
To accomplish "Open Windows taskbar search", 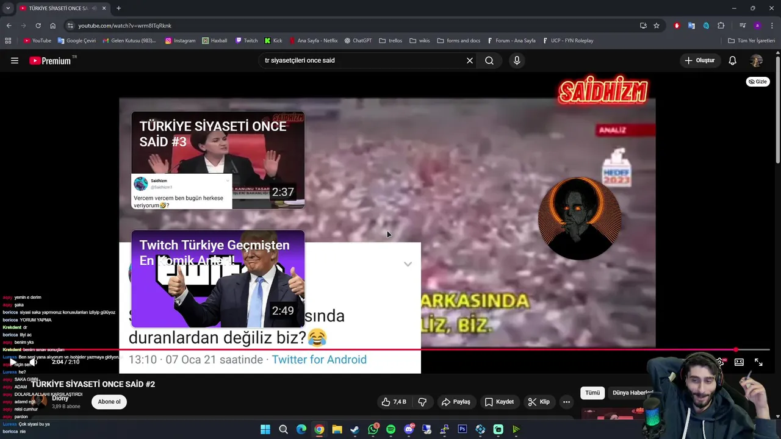I will pos(283,429).
